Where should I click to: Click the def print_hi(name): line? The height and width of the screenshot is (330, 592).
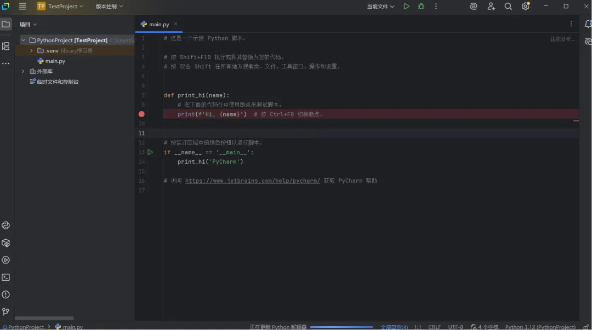[x=196, y=95]
